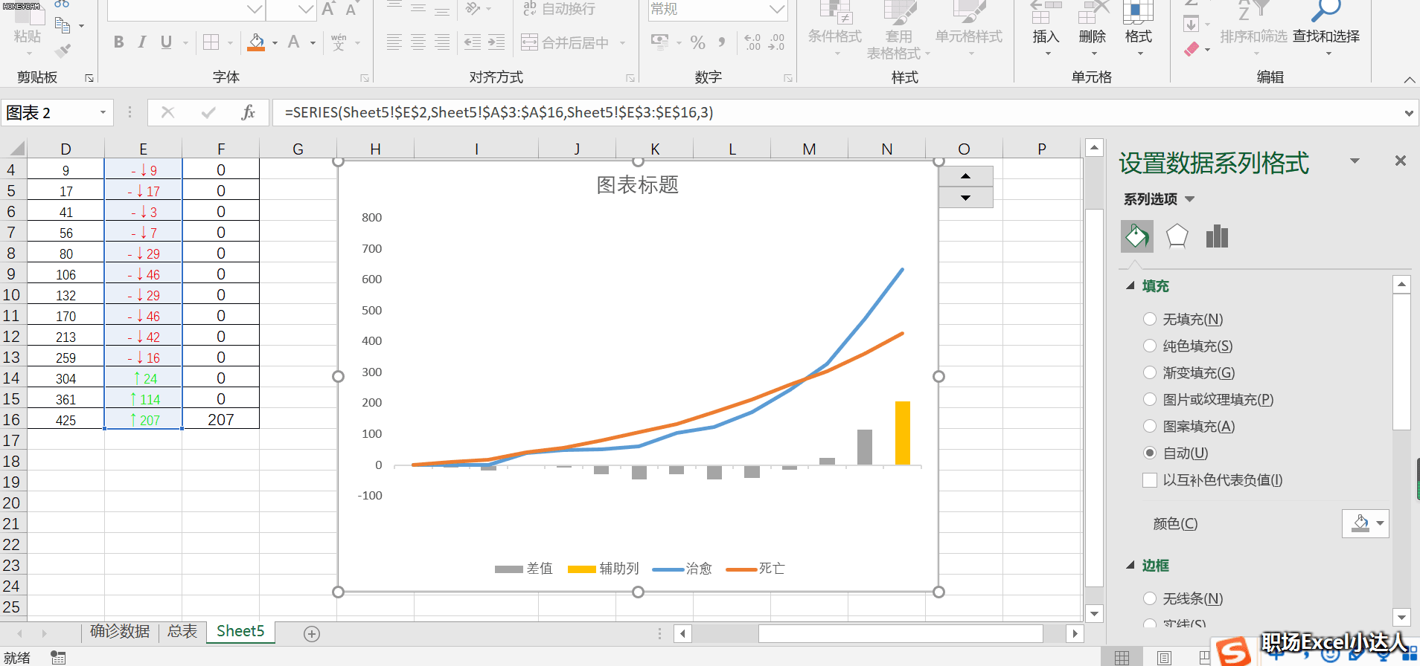The height and width of the screenshot is (666, 1420).
Task: Expand the formula bar with the right arrow
Action: (x=1409, y=113)
